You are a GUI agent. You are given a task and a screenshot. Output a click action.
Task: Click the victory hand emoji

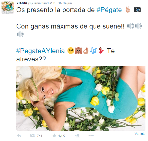point(128,10)
